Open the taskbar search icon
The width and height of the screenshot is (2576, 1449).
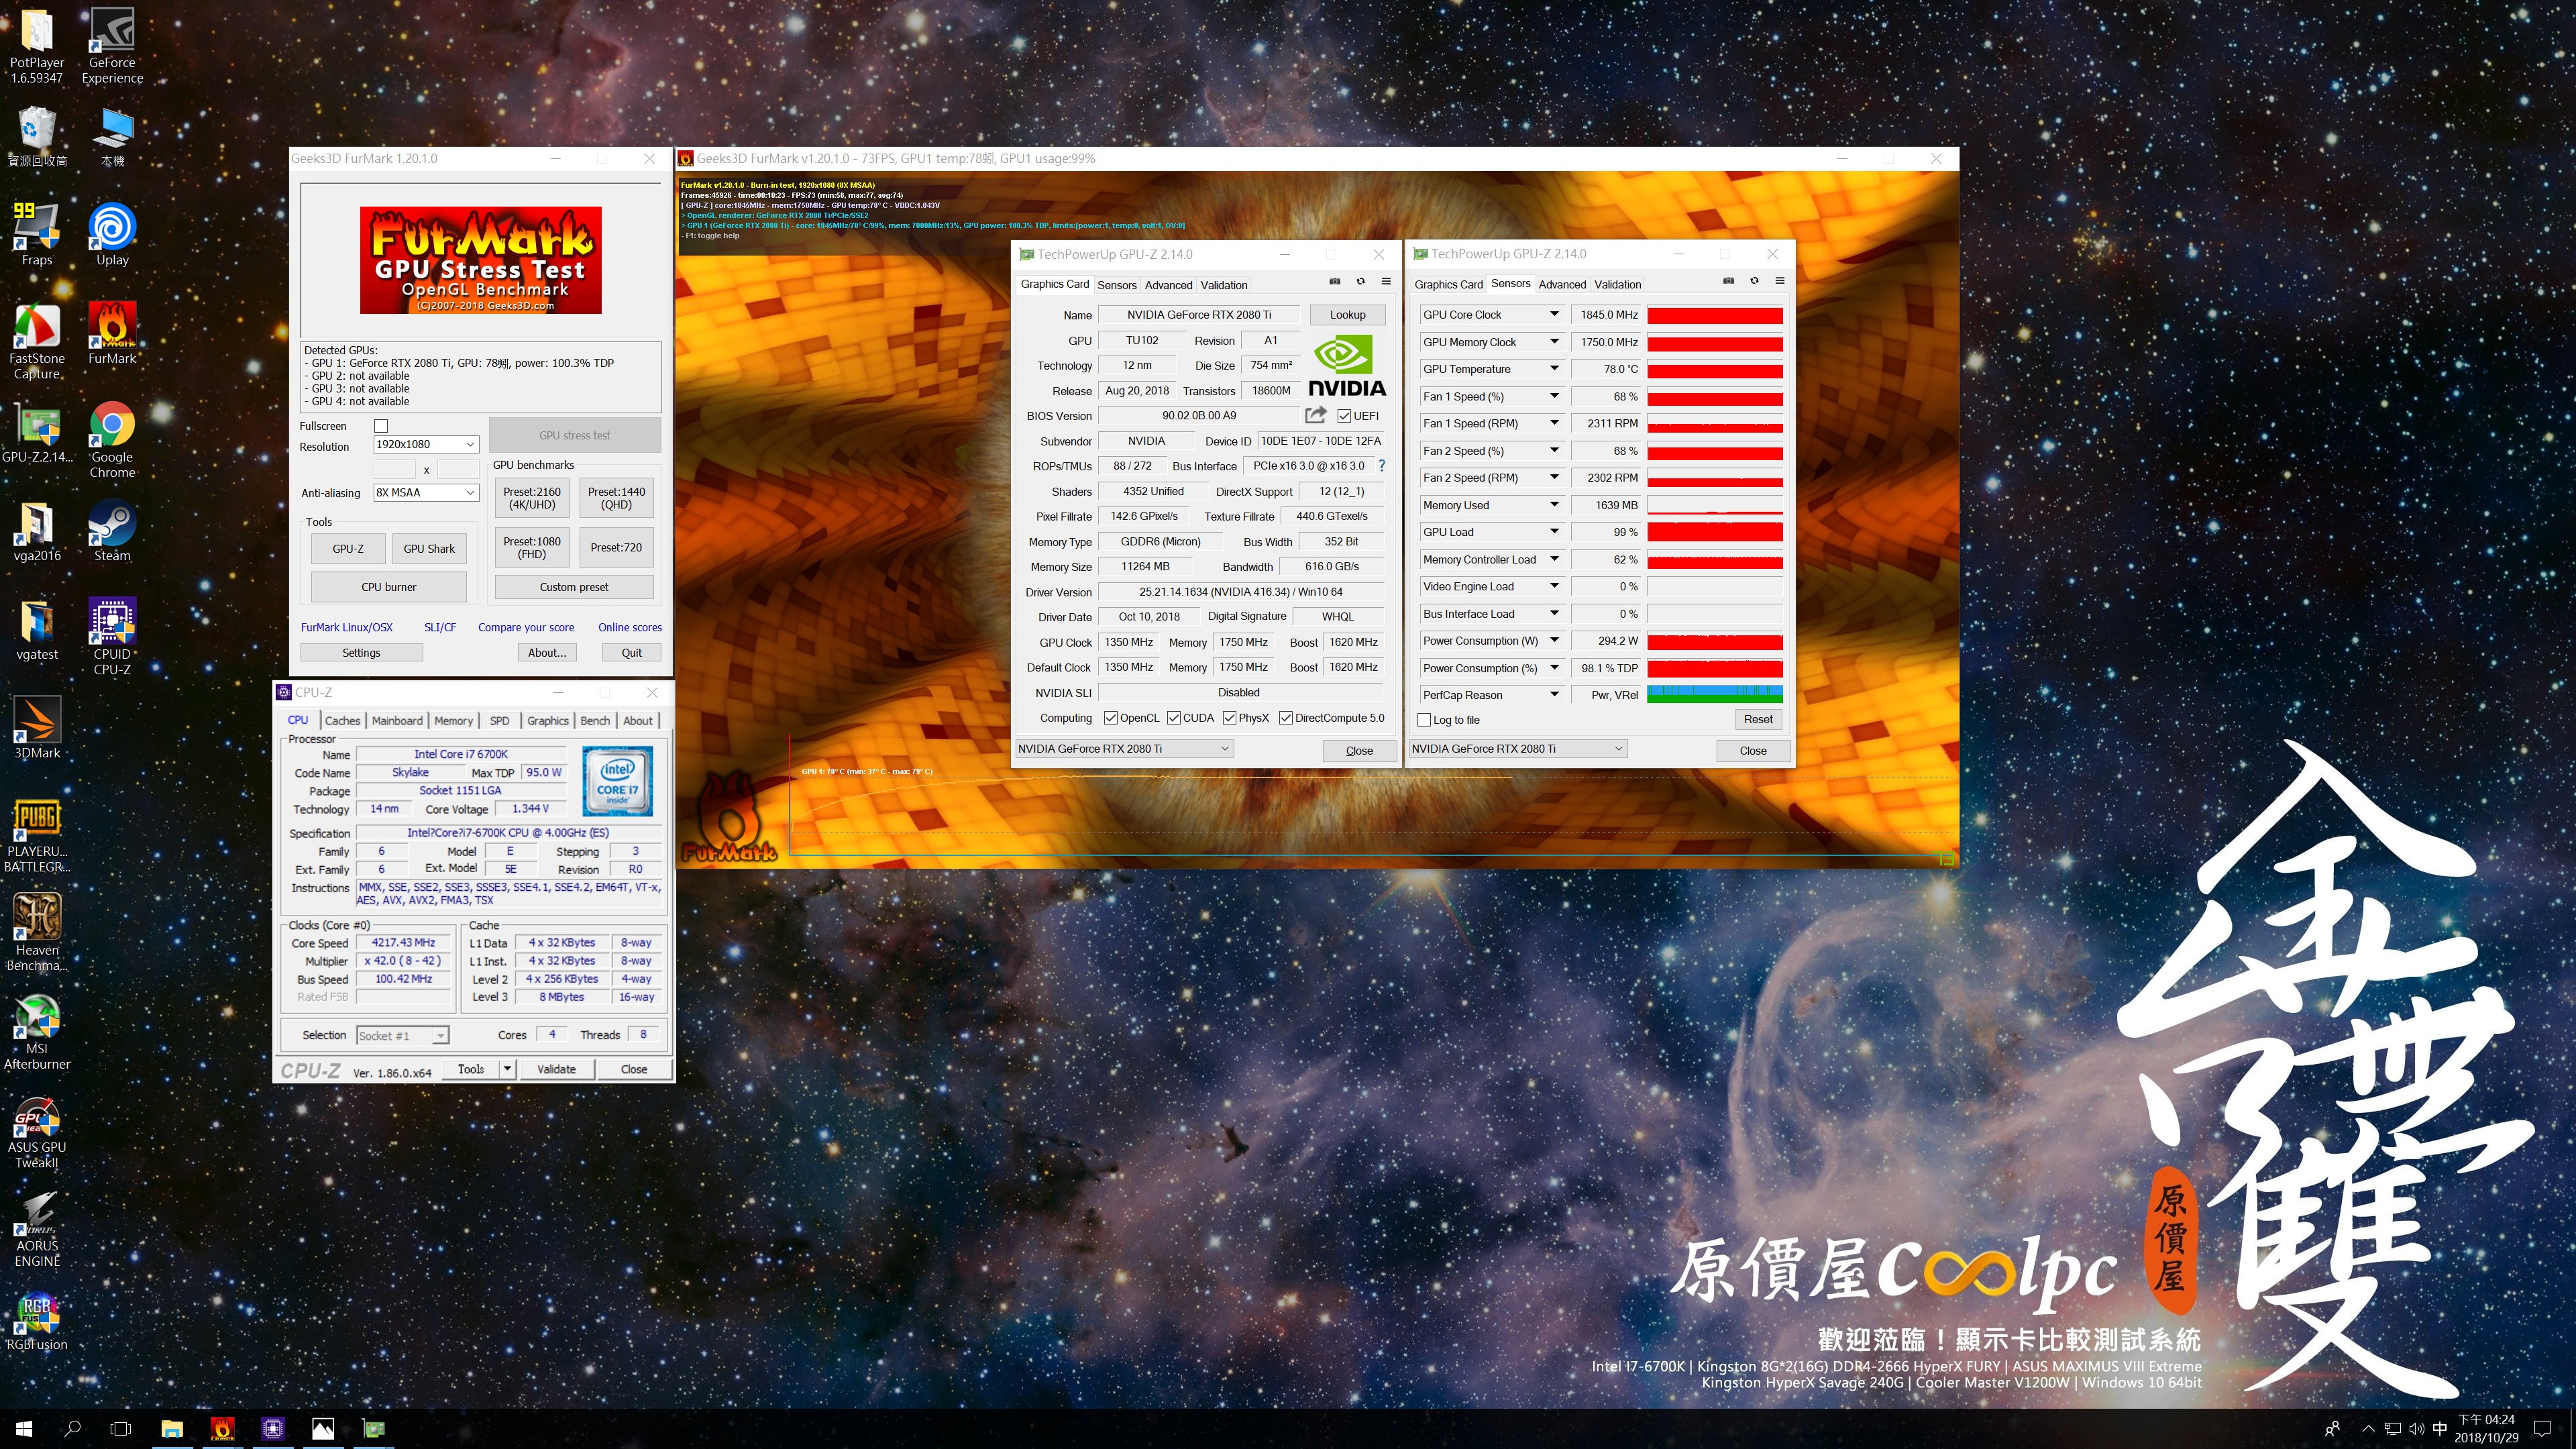[x=72, y=1429]
